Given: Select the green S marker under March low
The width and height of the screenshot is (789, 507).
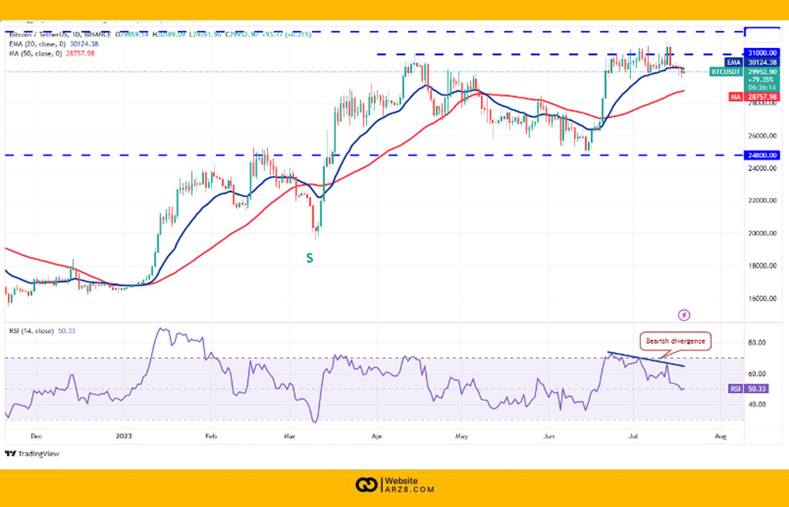Looking at the screenshot, I should coord(310,258).
